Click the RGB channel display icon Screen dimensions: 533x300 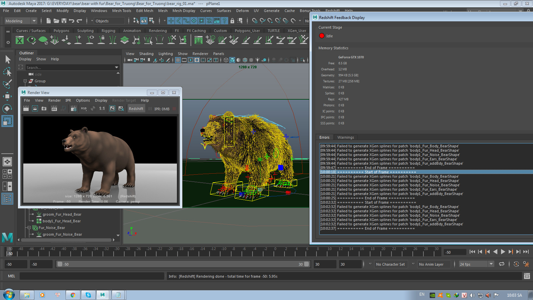click(84, 109)
